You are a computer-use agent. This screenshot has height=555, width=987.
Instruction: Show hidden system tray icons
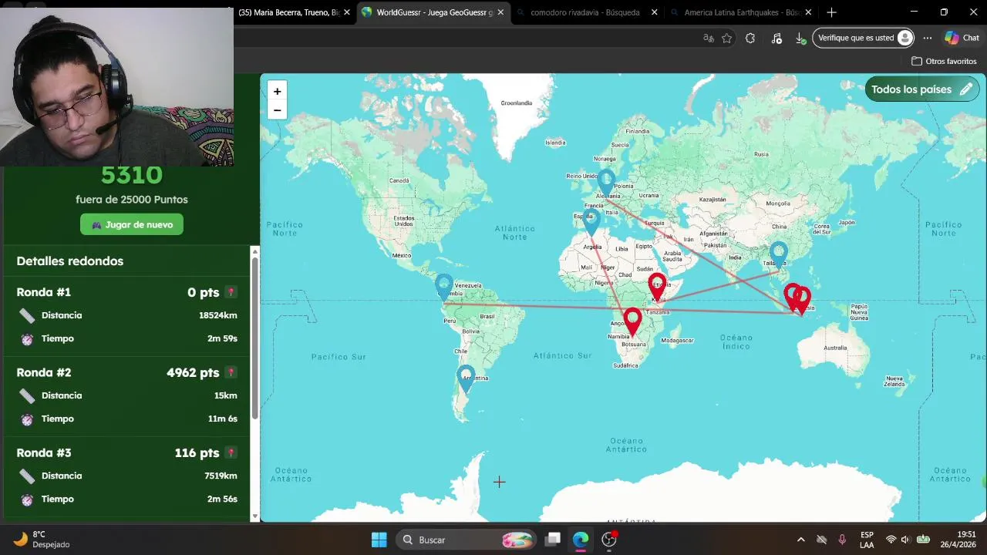click(800, 540)
